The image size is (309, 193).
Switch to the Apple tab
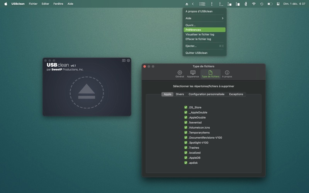pyautogui.click(x=168, y=94)
